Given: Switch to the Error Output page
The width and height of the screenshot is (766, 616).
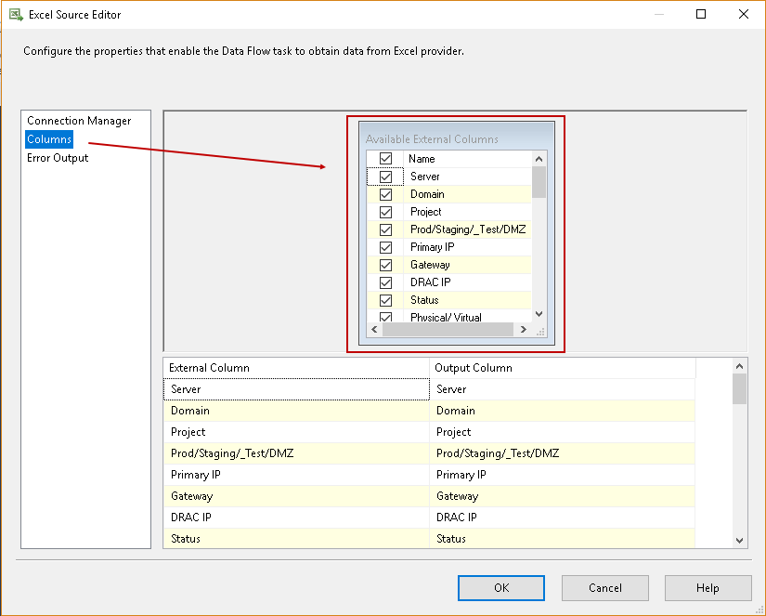Looking at the screenshot, I should pos(58,158).
